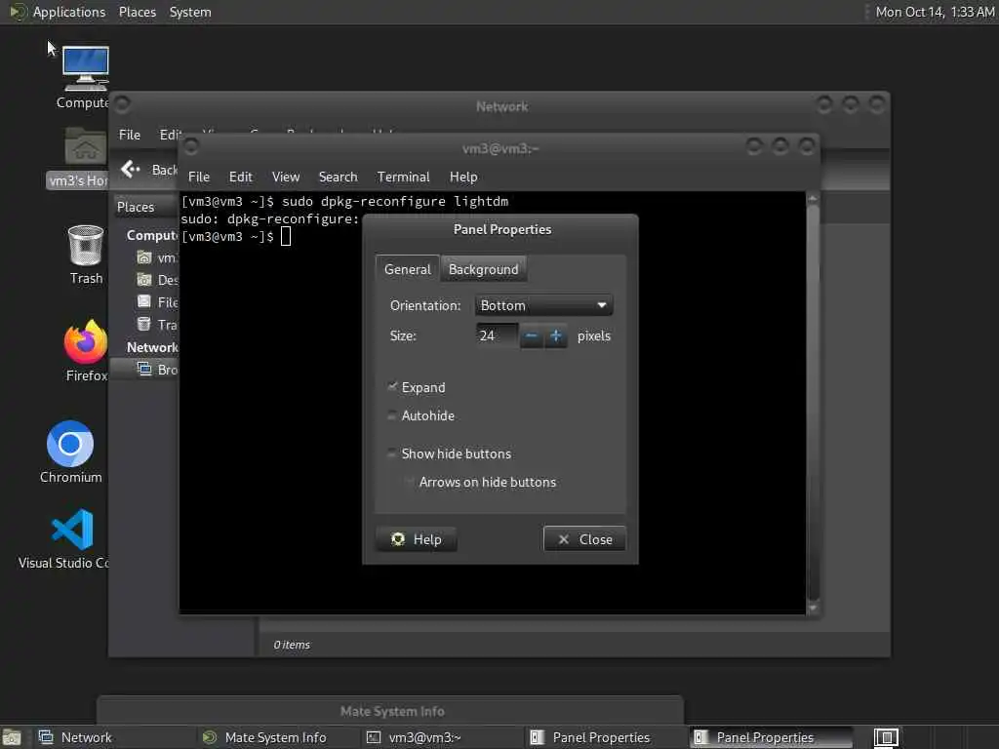The height and width of the screenshot is (749, 999).
Task: Click the MATE logo icon beside Applications
Action: point(18,12)
